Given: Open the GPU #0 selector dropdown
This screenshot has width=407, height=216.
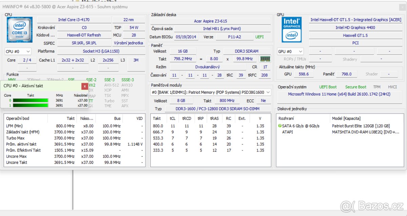Looking at the screenshot, I should pos(290,52).
